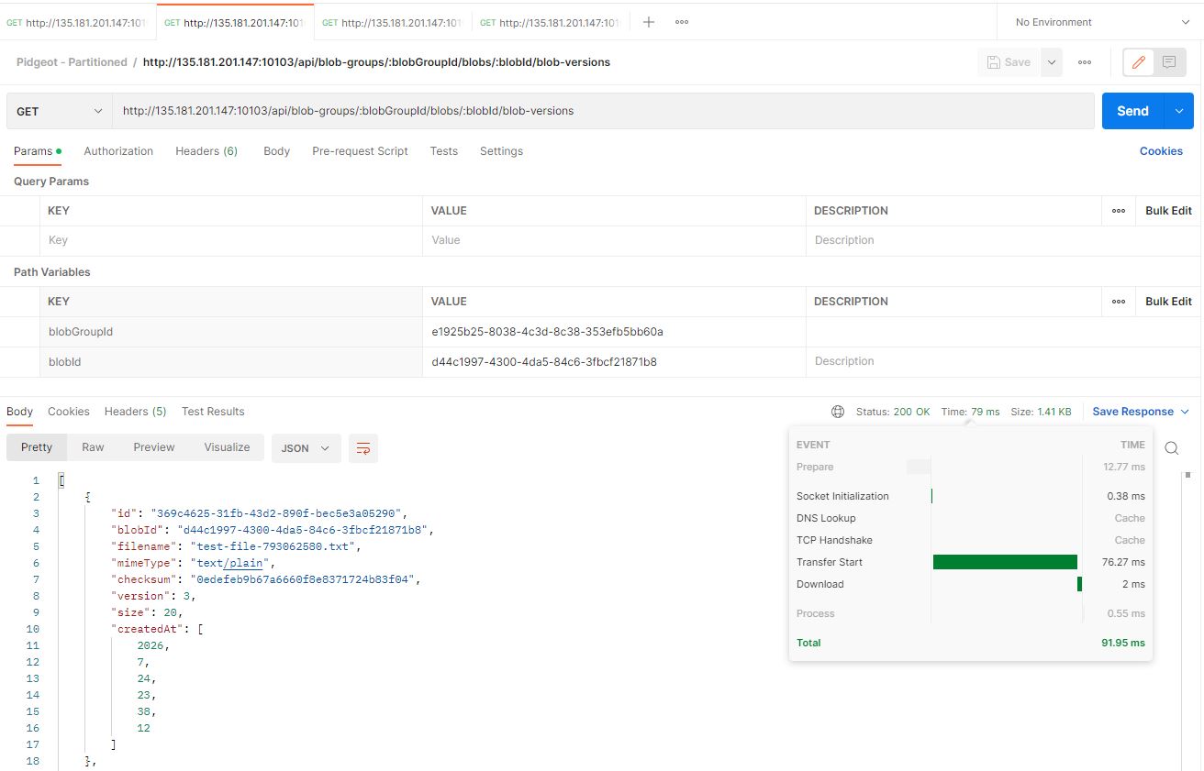1204x771 pixels.
Task: Click the query param Key field
Action: click(x=231, y=240)
